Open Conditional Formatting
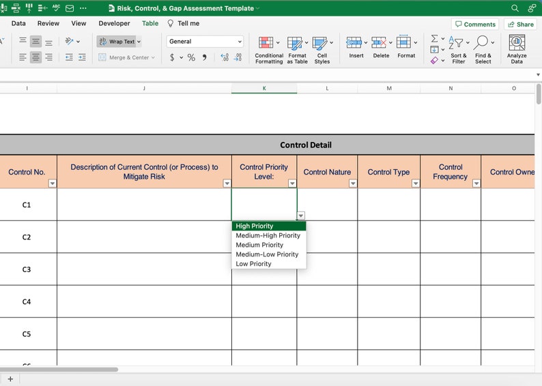The width and height of the screenshot is (542, 386). coord(268,50)
